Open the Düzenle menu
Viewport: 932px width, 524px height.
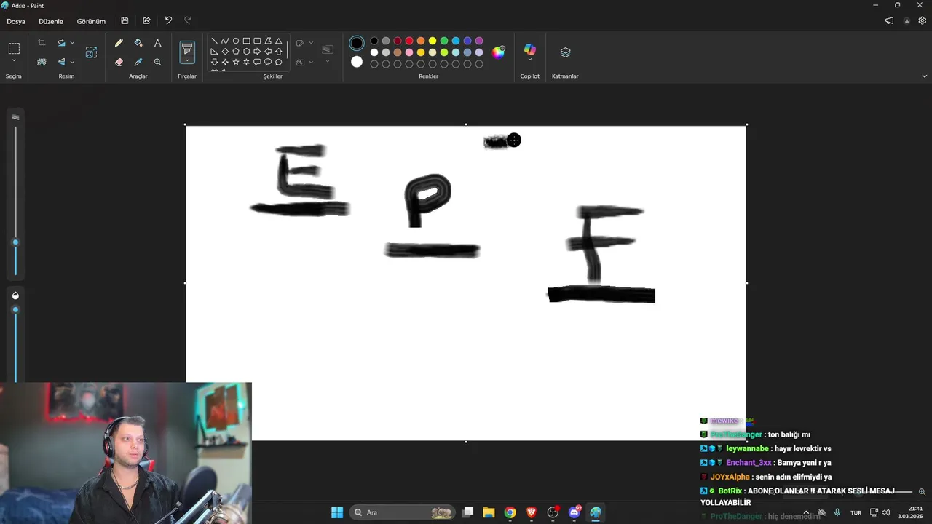[x=51, y=21]
